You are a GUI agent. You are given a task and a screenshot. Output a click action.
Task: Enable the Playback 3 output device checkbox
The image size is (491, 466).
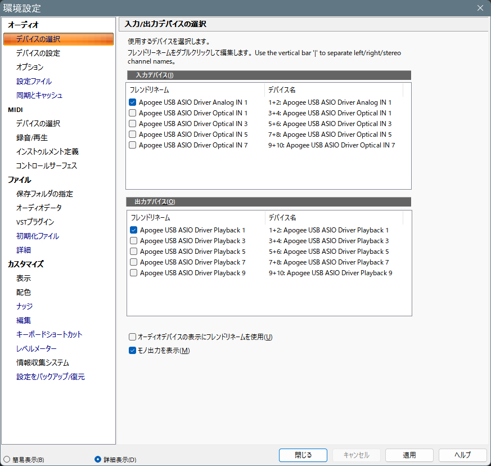(x=133, y=241)
